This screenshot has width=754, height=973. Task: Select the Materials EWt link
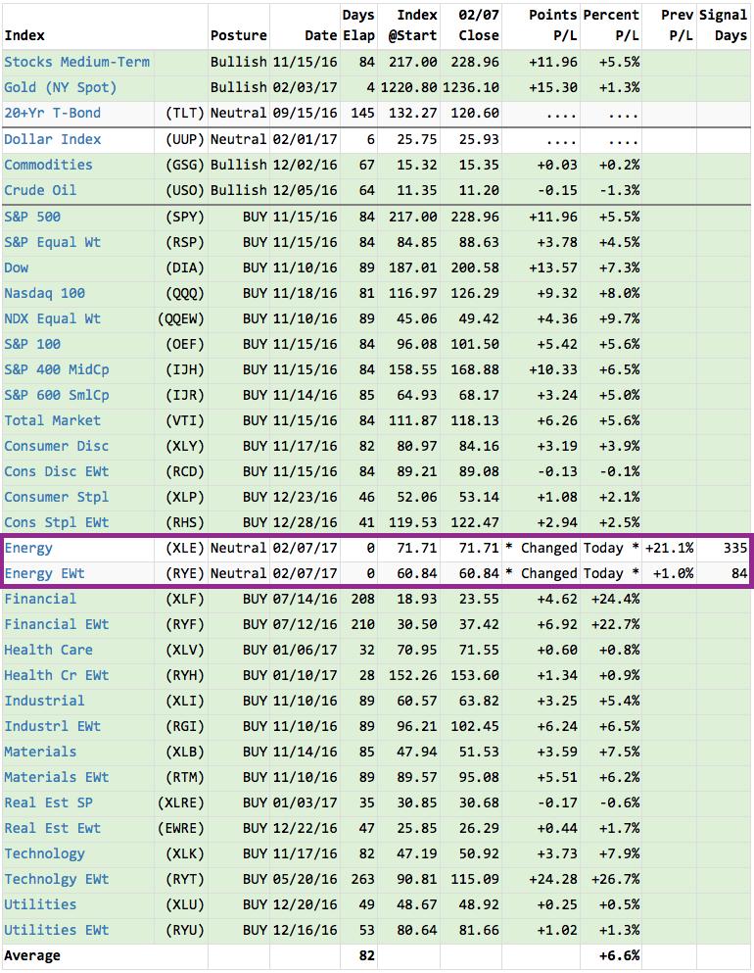click(x=57, y=777)
